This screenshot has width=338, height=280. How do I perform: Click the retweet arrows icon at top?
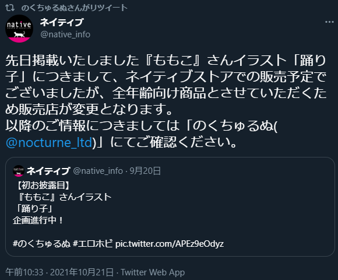[10, 8]
